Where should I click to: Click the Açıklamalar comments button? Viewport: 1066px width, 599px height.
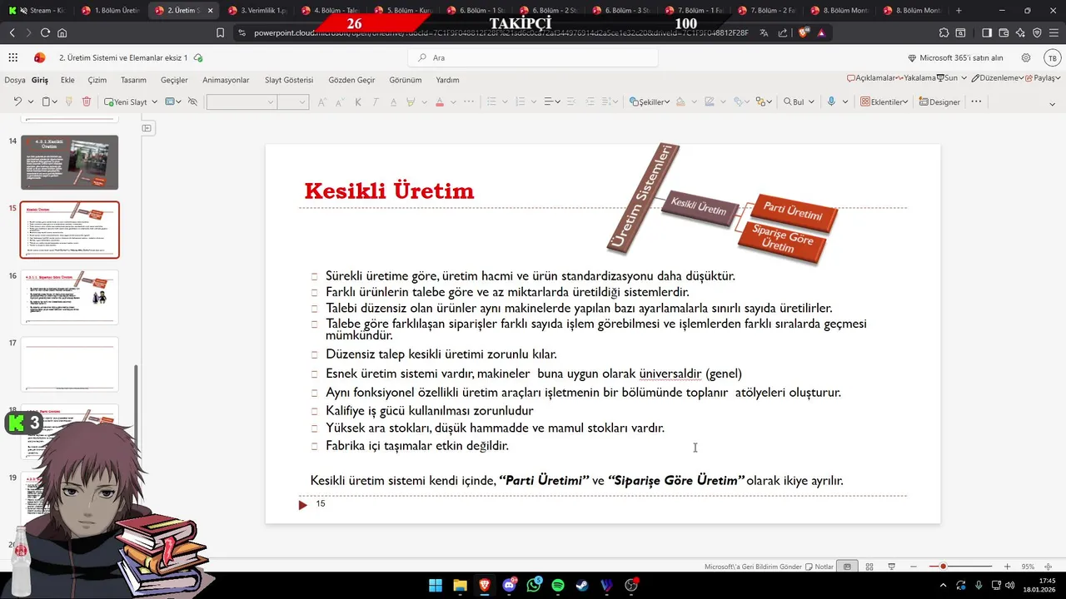point(871,77)
